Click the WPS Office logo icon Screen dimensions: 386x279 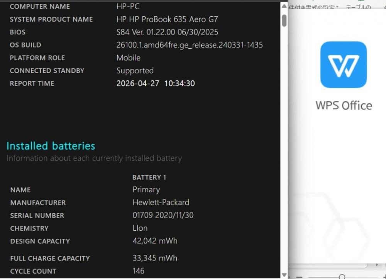click(x=344, y=65)
